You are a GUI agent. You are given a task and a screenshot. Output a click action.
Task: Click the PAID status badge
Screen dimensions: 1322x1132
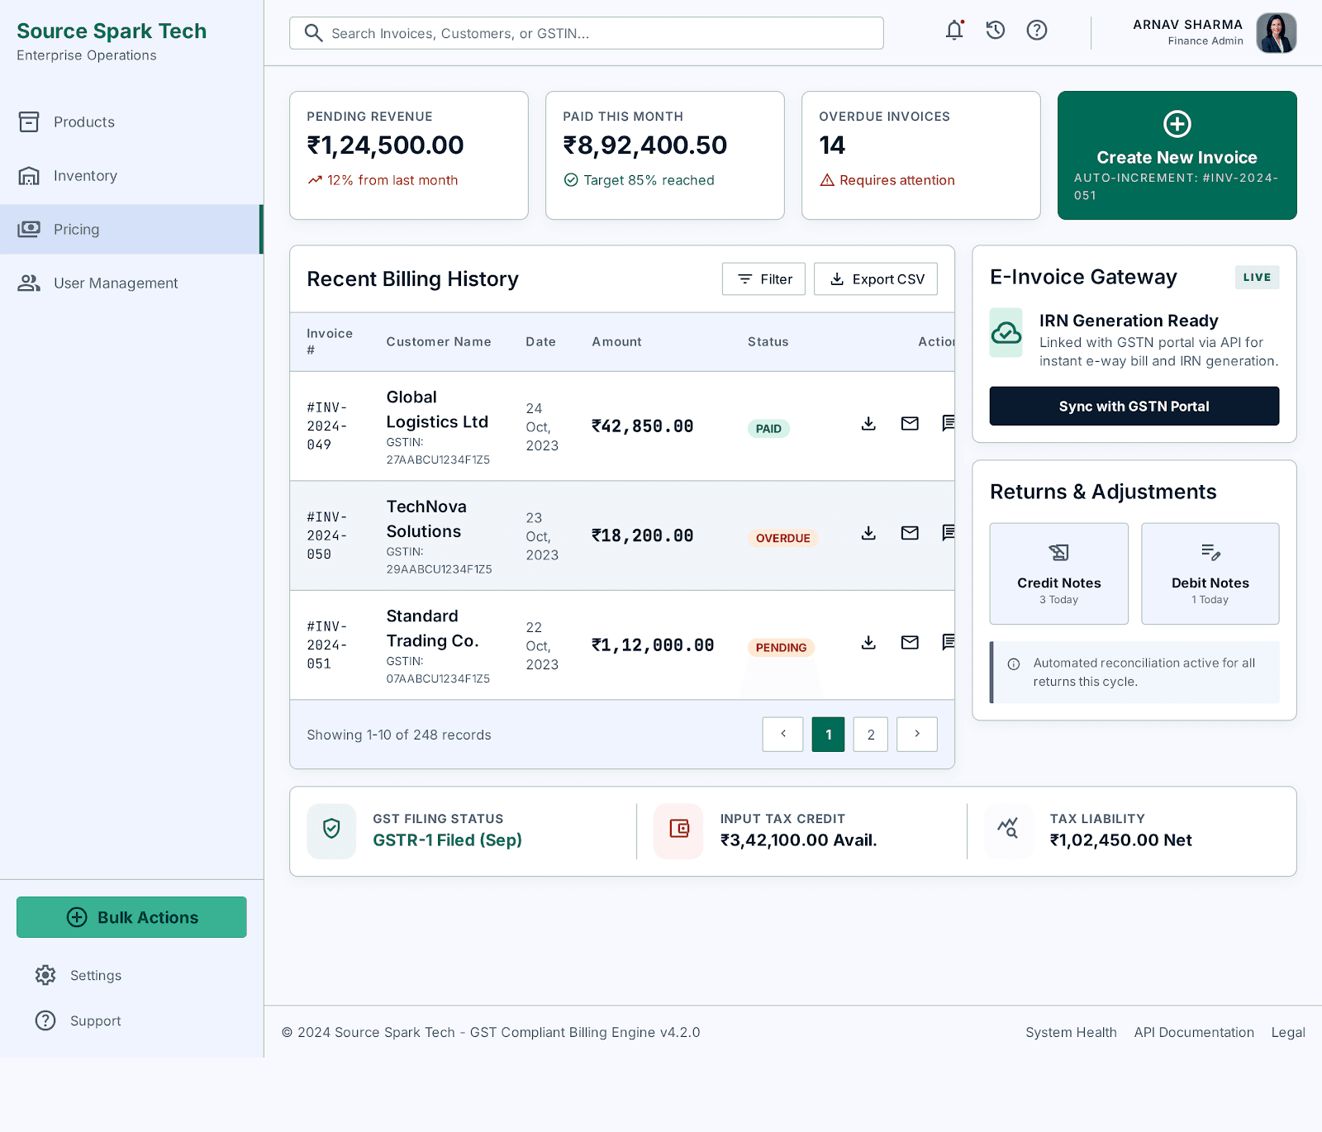coord(768,429)
